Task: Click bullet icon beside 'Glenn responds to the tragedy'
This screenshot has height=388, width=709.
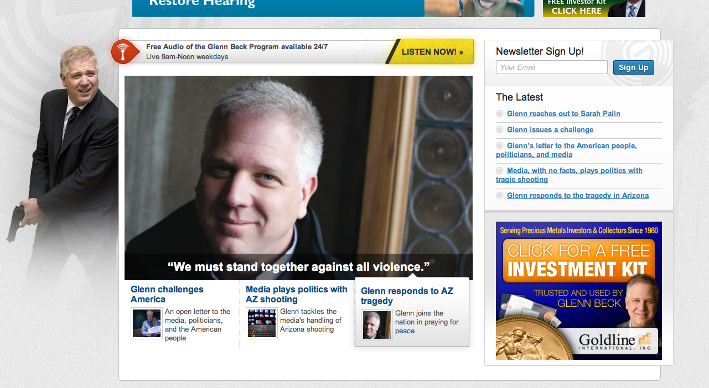Action: tap(500, 195)
